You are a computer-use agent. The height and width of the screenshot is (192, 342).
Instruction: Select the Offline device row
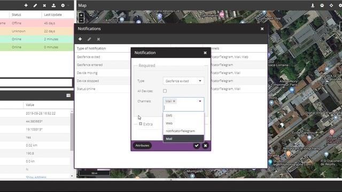[x=37, y=23]
